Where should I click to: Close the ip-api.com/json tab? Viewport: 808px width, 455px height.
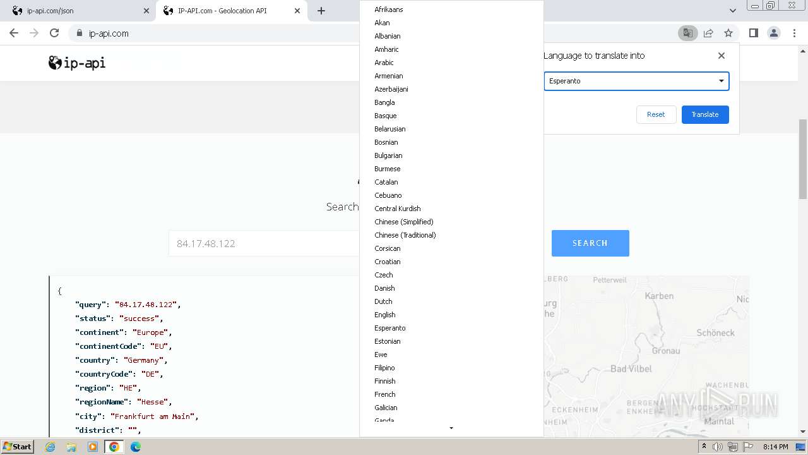pos(146,11)
